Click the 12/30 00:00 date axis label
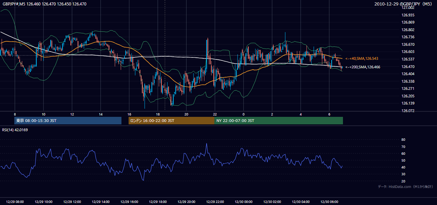Image resolution: width=437 pixels, height=205 pixels. (243, 202)
